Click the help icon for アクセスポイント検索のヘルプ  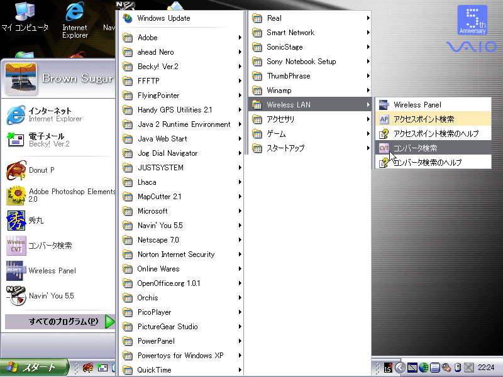[x=384, y=134]
